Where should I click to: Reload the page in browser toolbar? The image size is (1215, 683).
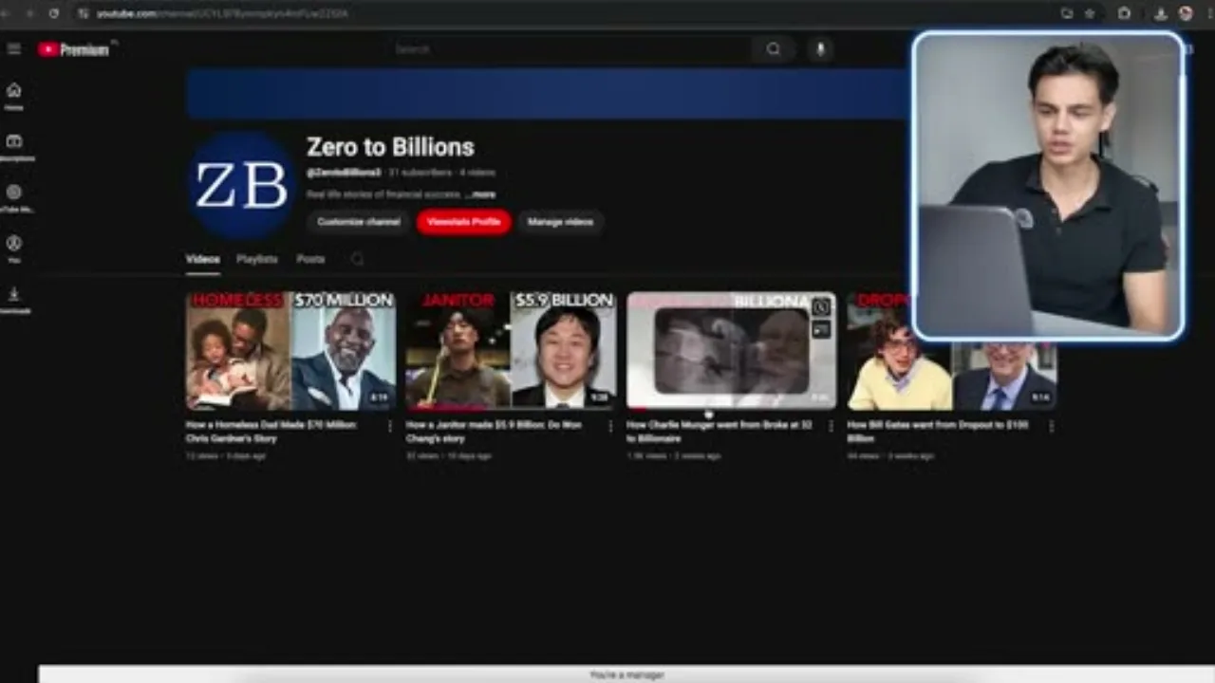coord(53,13)
